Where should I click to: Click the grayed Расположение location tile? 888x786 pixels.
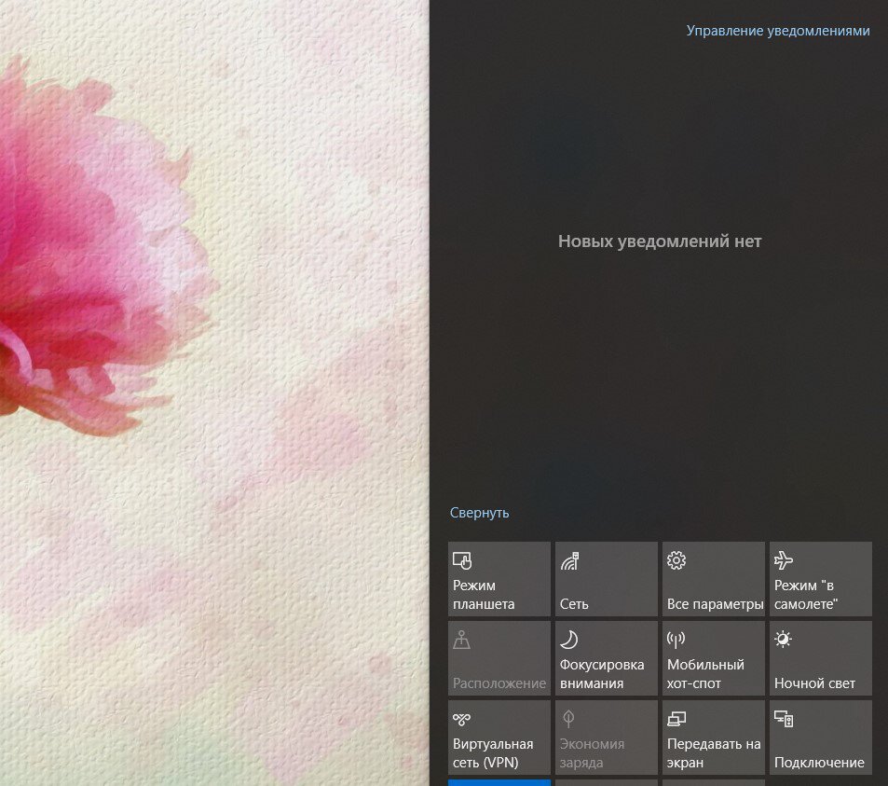(x=499, y=658)
